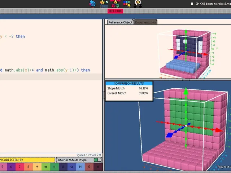Select the stacked colored cubes icon

115,4
